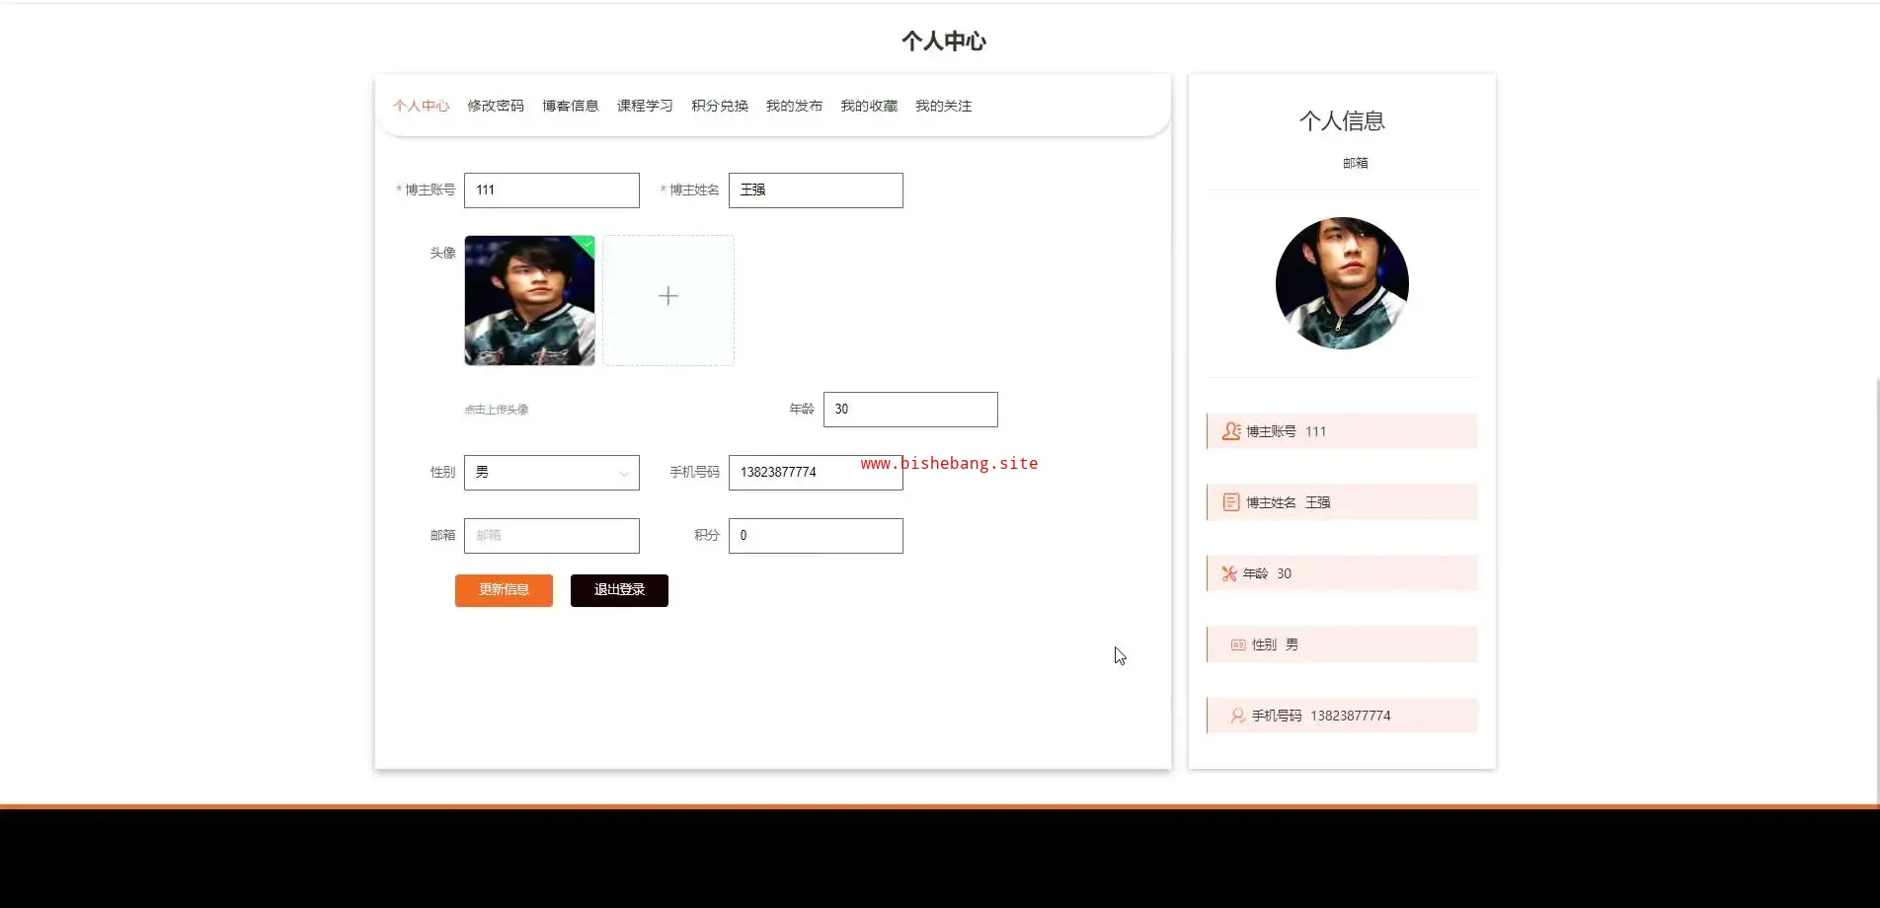The image size is (1880, 908).
Task: Show the 我的收藏 tab
Action: point(869,106)
